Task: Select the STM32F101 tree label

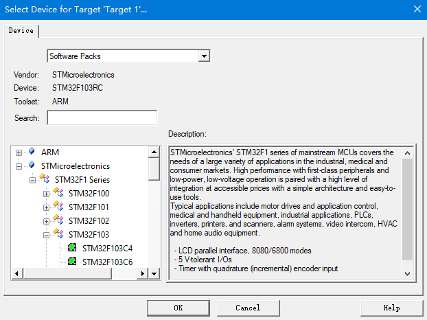Action: pyautogui.click(x=89, y=207)
